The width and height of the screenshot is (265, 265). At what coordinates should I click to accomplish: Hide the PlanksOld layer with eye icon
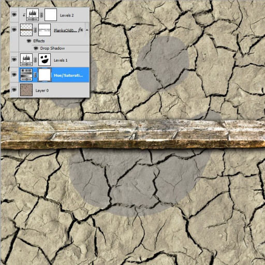[x=14, y=30]
